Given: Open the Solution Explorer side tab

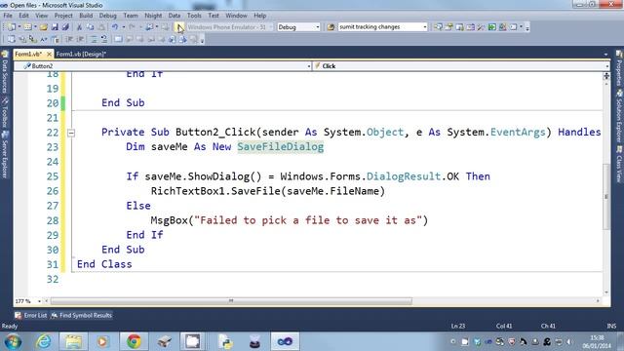Looking at the screenshot, I should click(619, 117).
